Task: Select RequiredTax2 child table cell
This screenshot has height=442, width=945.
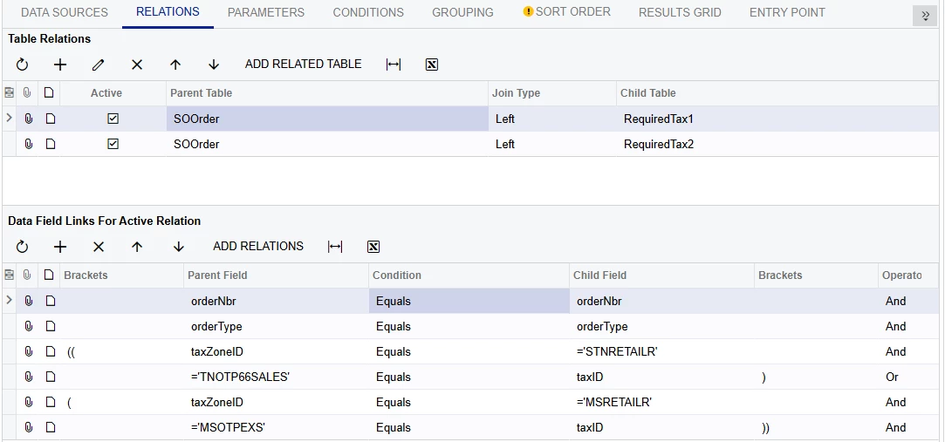Action: pyautogui.click(x=777, y=144)
